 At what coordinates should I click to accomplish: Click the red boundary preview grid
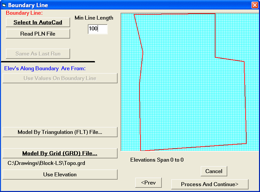190,82
